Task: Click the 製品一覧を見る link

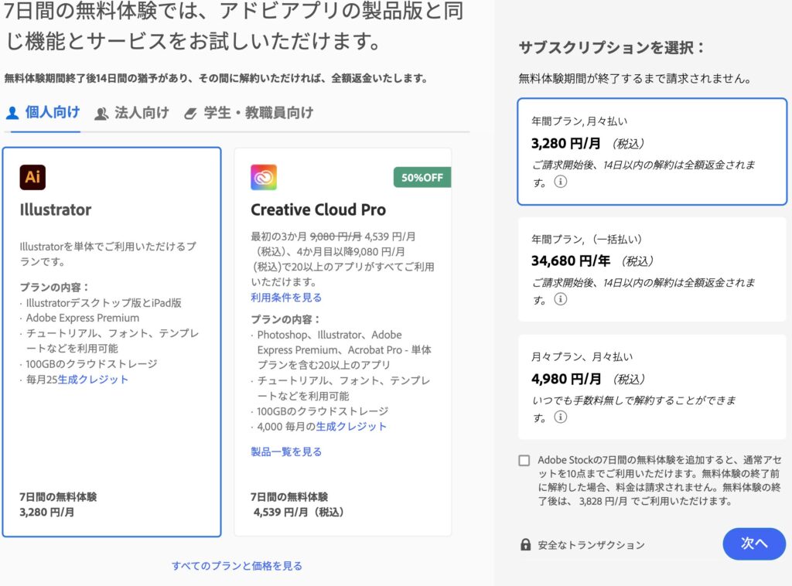Action: pyautogui.click(x=286, y=451)
